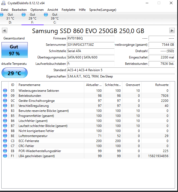
Task: Select drive C: tab showing 39 °C
Action: (55, 18)
